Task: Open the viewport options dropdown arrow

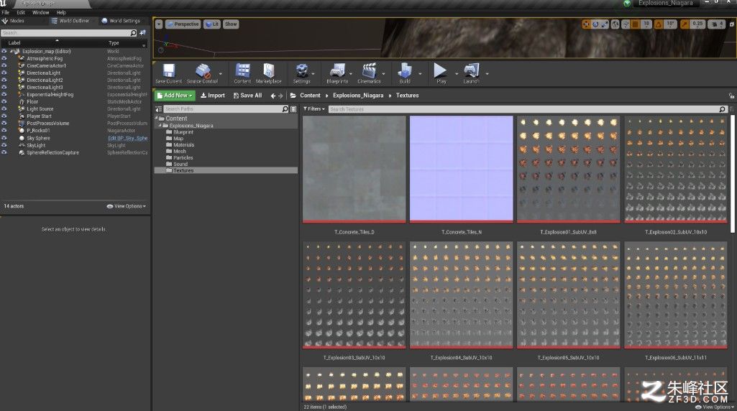Action: [x=159, y=24]
